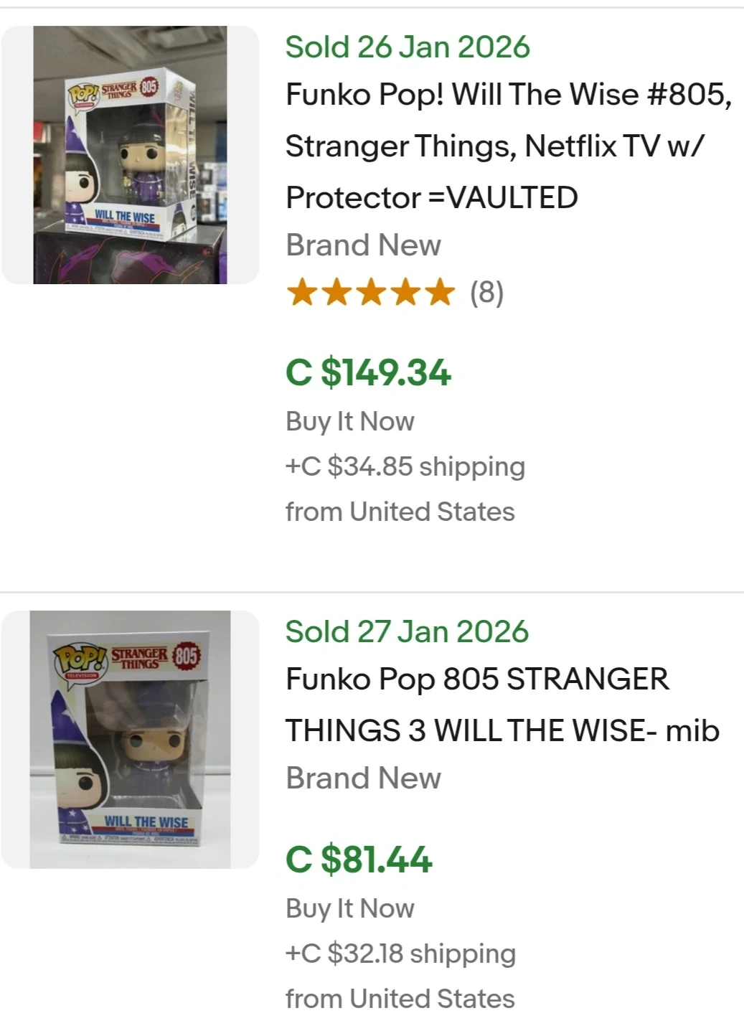The image size is (744, 1026).
Task: Click 'Buy It Now' under the C $149.34 price
Action: 350,421
